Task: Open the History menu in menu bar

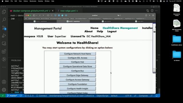Action: coord(26,1)
